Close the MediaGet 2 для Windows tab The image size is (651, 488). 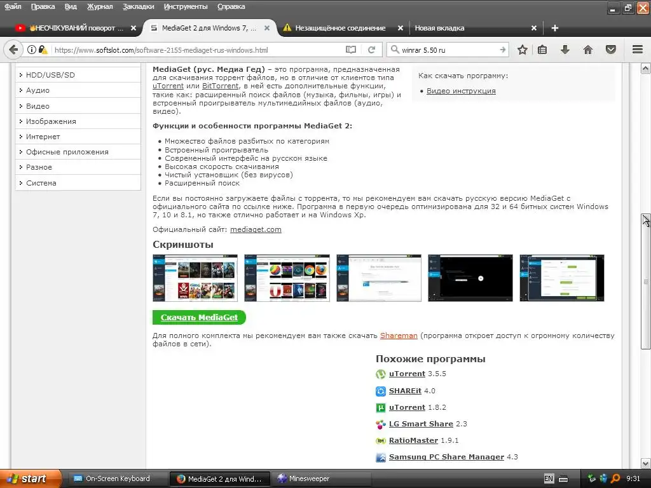[267, 28]
